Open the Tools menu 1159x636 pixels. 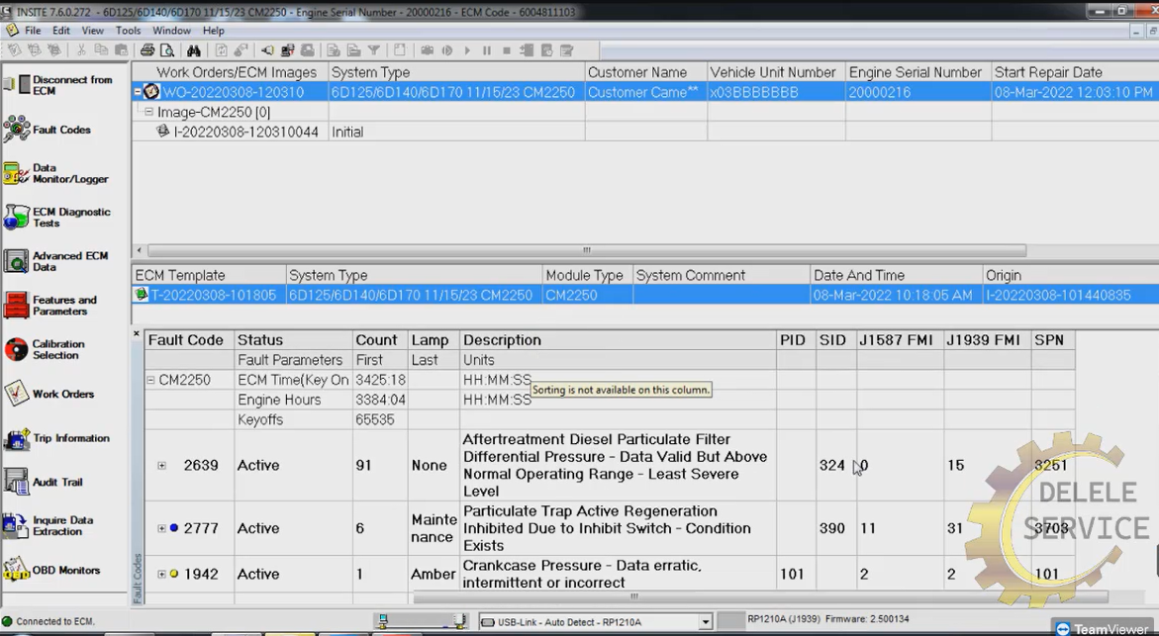pyautogui.click(x=128, y=31)
